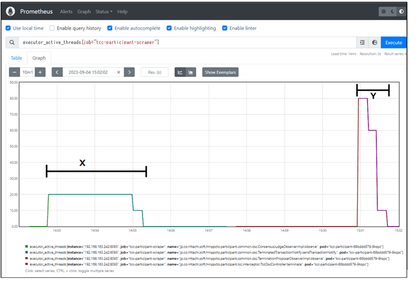Select the green ConsensusJudgeObserverImpl legend swatch
Image resolution: width=419 pixels, height=286 pixels.
click(x=27, y=247)
